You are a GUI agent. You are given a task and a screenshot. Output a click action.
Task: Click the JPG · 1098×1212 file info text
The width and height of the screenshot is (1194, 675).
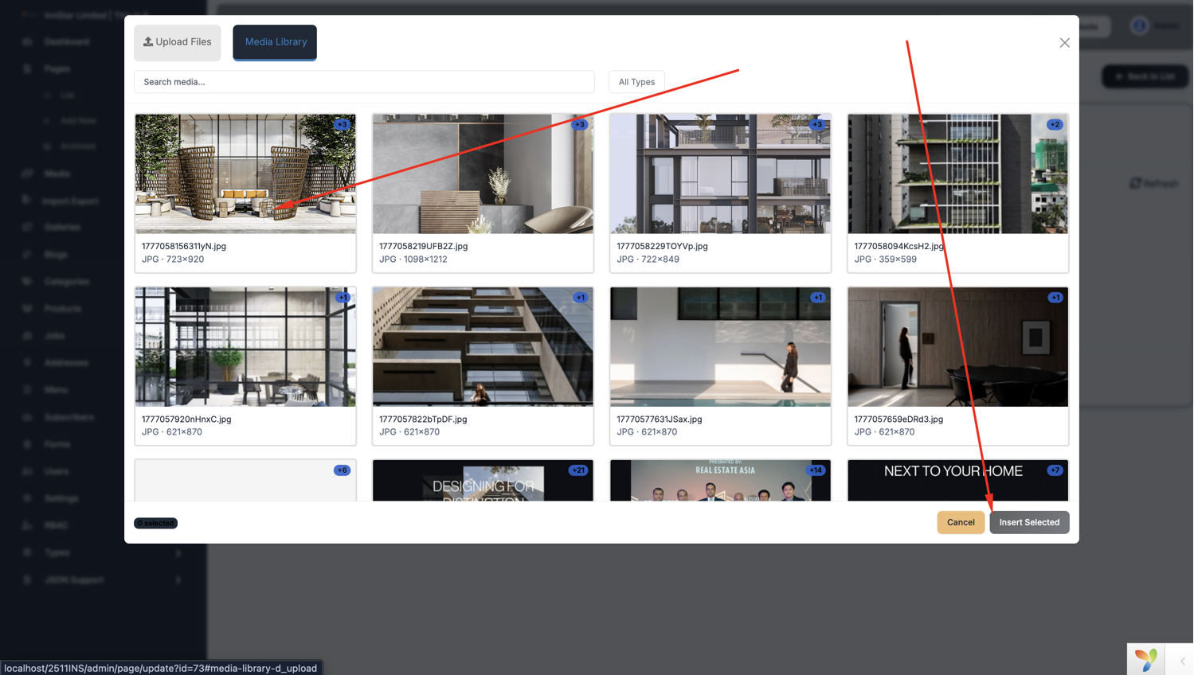[x=413, y=259]
